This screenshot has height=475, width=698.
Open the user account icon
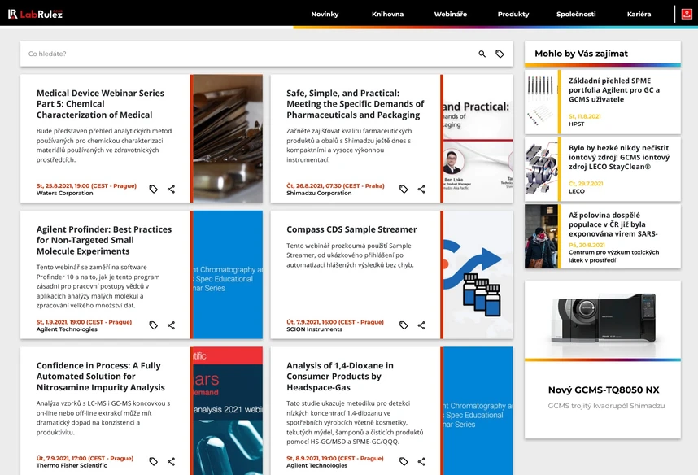[687, 15]
